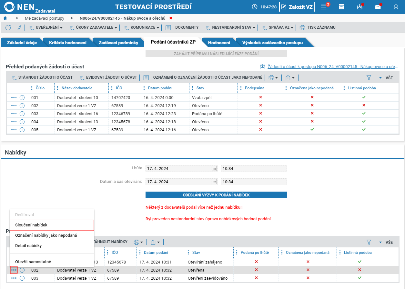Switch to Hodnocení tab

[219, 43]
